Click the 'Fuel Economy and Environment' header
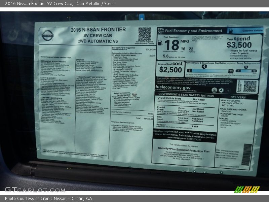 (194, 31)
